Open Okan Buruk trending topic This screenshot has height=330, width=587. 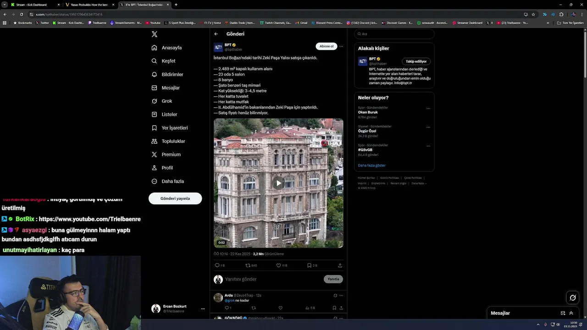click(368, 112)
